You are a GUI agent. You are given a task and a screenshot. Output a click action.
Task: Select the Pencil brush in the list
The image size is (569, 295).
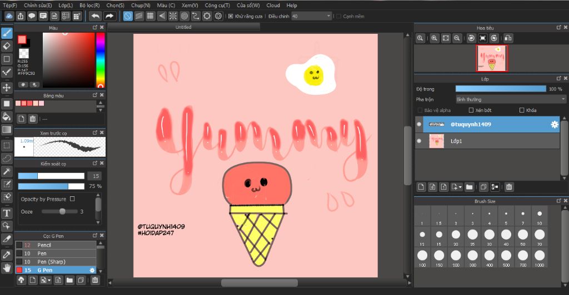[56, 245]
